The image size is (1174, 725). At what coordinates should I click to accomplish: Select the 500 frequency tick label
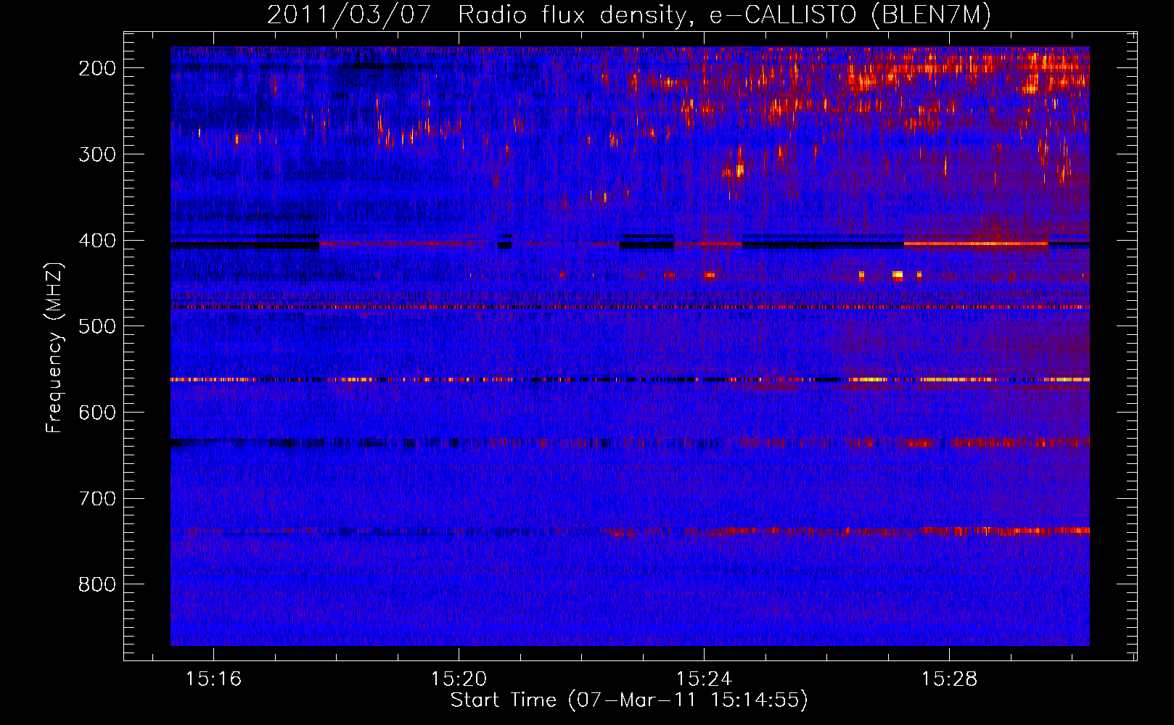(97, 326)
